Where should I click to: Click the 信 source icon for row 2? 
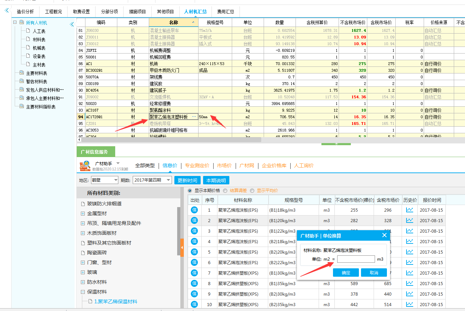pyautogui.click(x=194, y=220)
